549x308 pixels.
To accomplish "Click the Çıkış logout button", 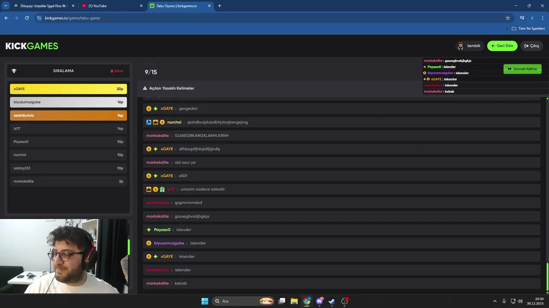I will [532, 46].
